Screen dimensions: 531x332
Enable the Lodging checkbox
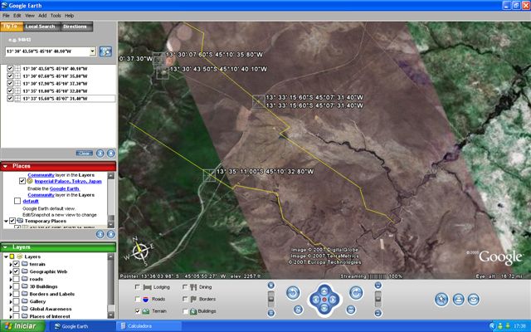pos(137,286)
